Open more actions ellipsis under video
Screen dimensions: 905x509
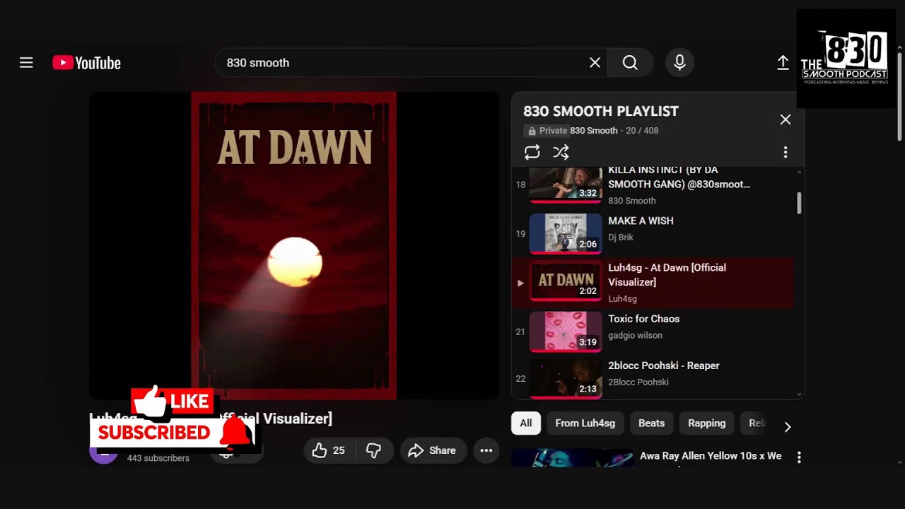[486, 450]
